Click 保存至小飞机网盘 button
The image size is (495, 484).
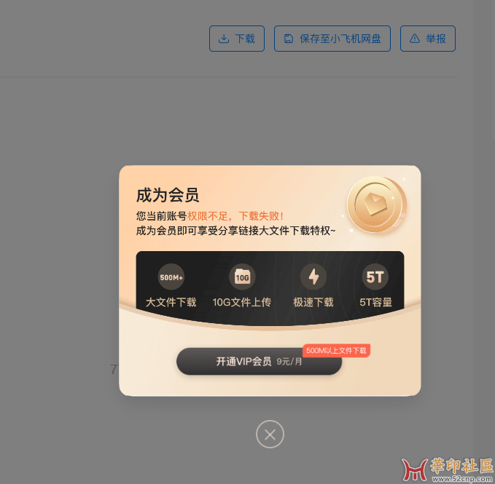[332, 39]
